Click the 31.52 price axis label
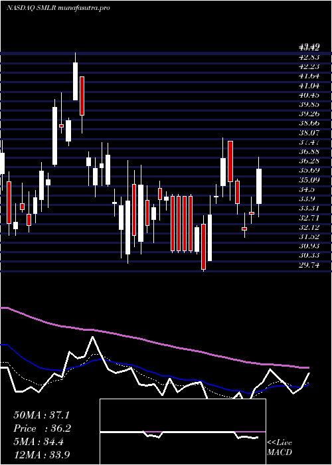 coord(309,236)
